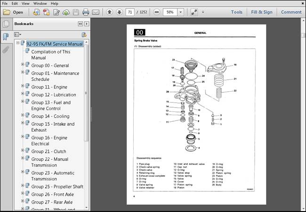
Task: Select Compilation of This Manual bookmark
Action: 51,55
